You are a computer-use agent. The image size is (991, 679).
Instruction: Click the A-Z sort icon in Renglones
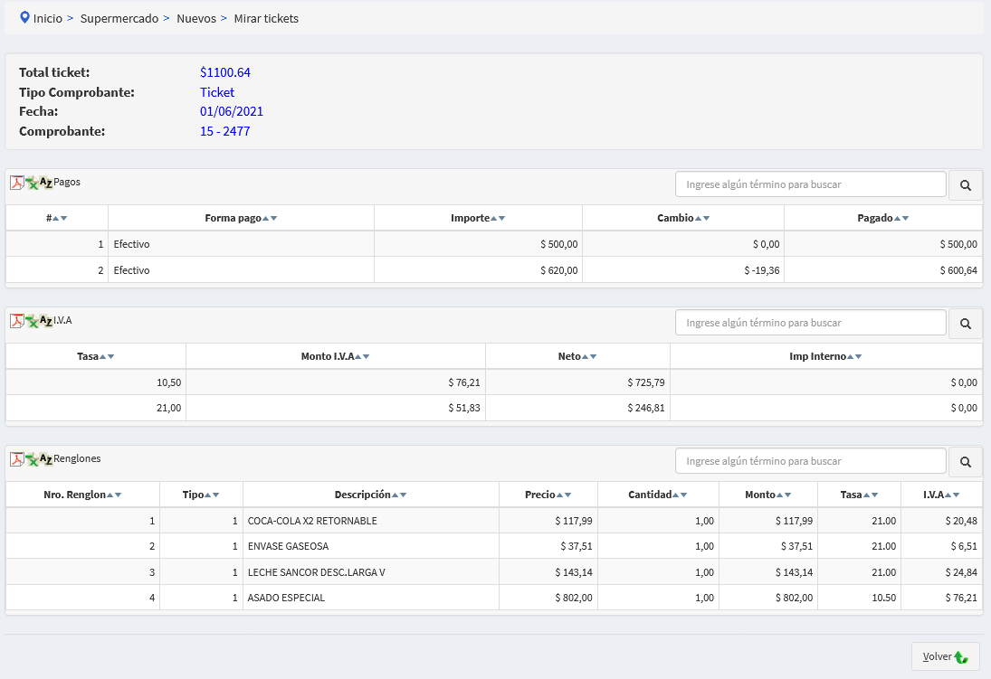point(46,459)
